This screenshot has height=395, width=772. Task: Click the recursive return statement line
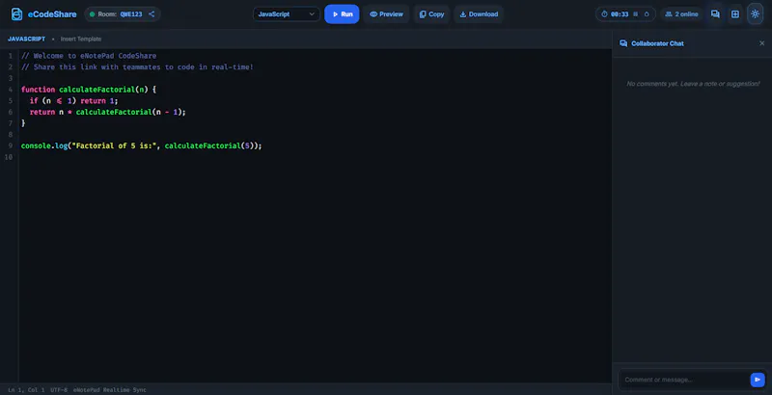click(x=108, y=112)
